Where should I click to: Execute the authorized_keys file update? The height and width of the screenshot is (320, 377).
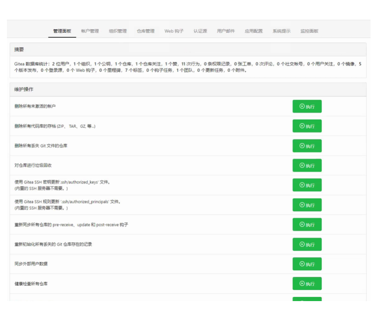(307, 185)
